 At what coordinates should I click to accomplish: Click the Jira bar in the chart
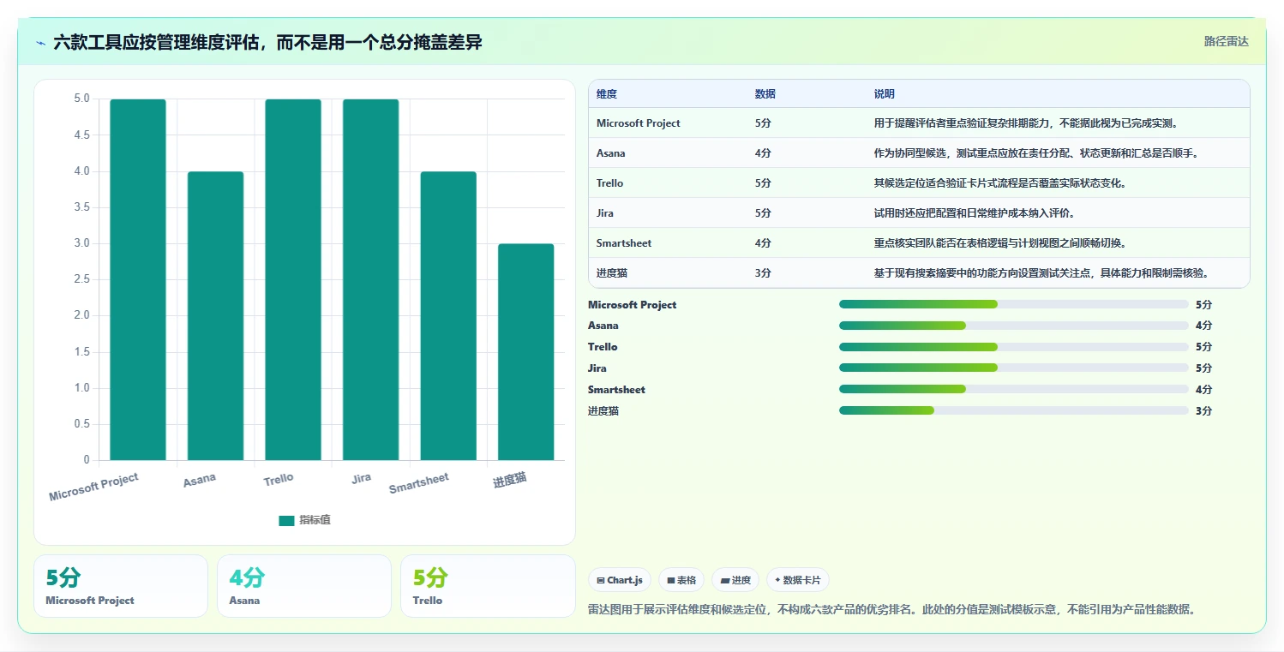[x=371, y=279]
